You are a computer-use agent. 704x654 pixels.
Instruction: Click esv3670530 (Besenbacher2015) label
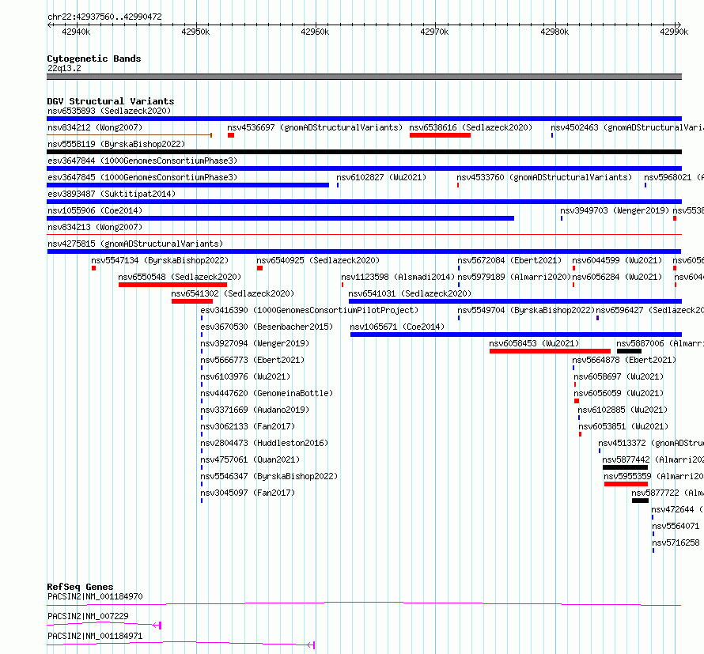(267, 327)
